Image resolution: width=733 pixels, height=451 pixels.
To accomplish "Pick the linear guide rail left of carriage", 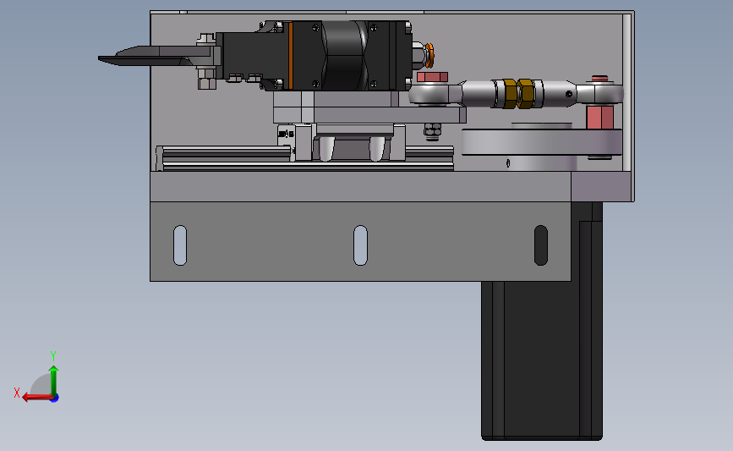I will coord(223,158).
